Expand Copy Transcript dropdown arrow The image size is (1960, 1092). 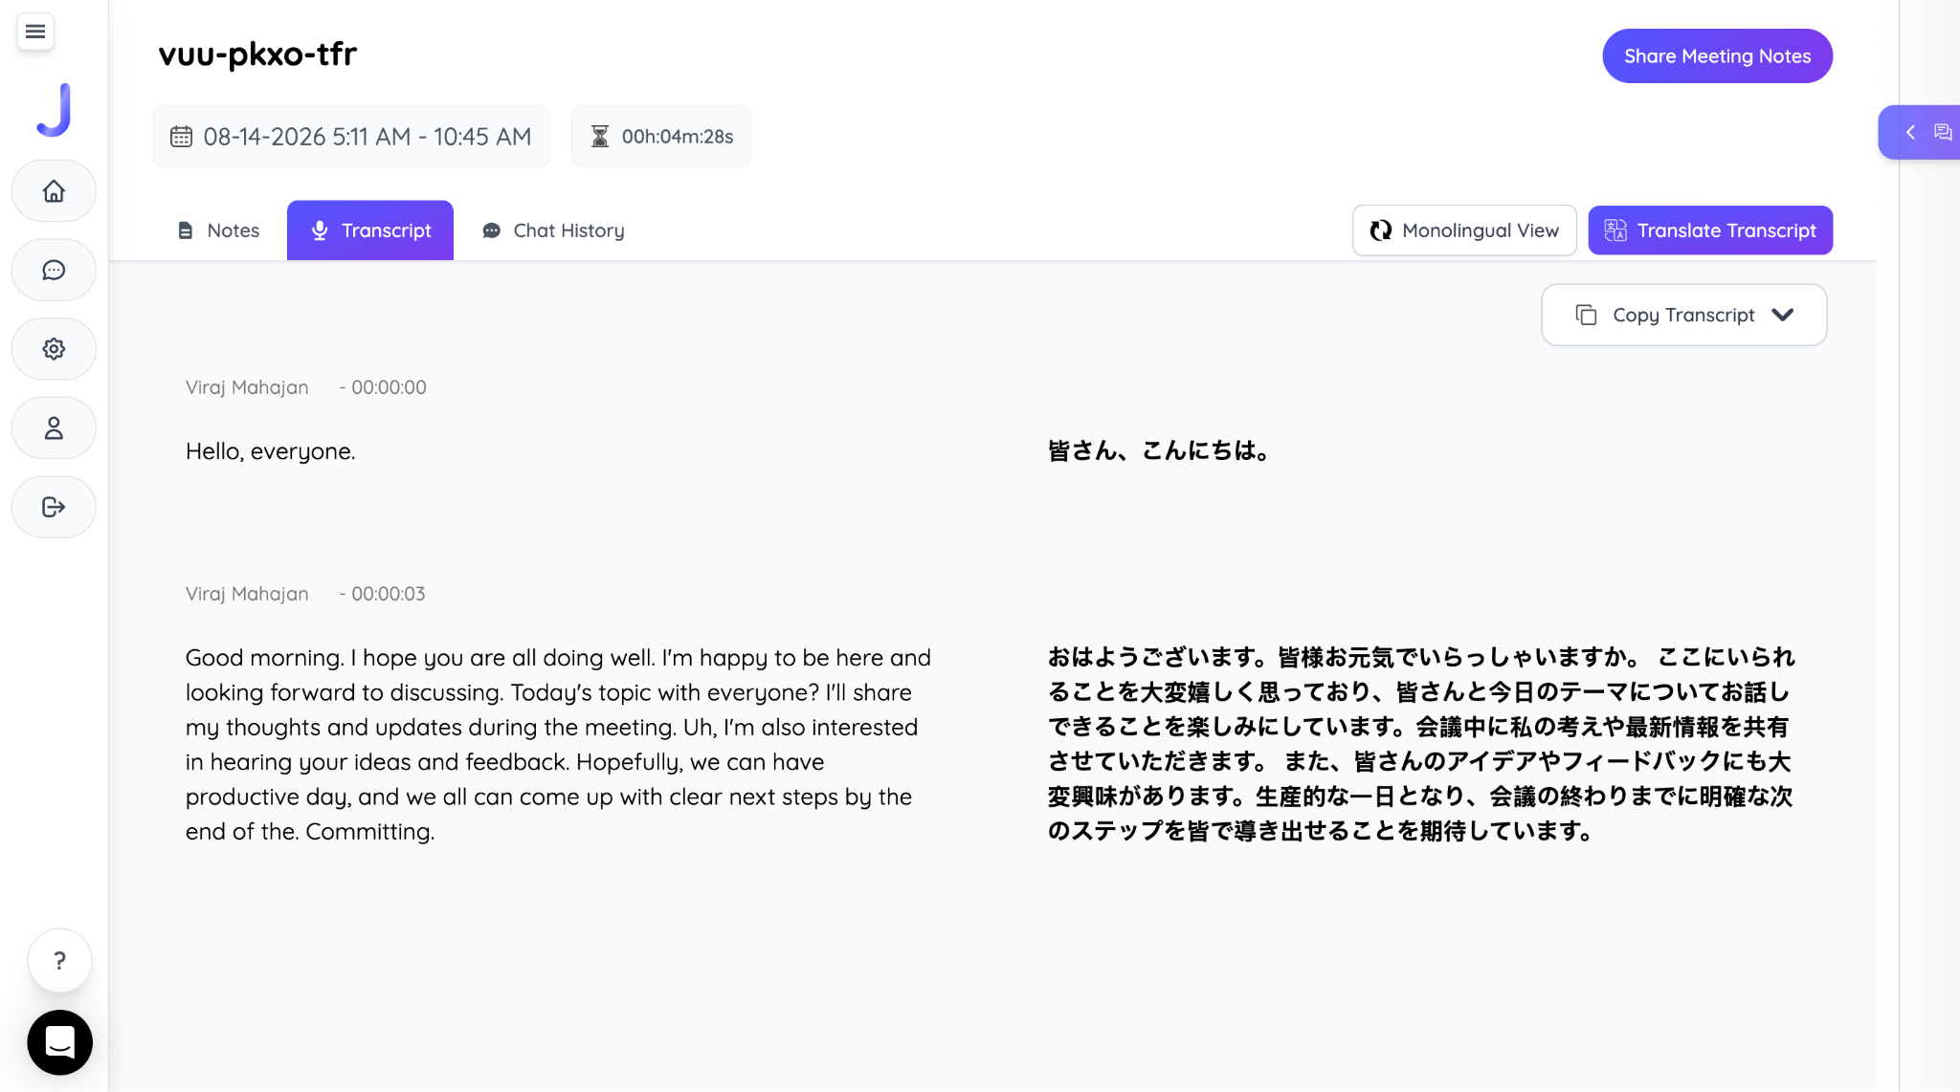click(x=1782, y=315)
